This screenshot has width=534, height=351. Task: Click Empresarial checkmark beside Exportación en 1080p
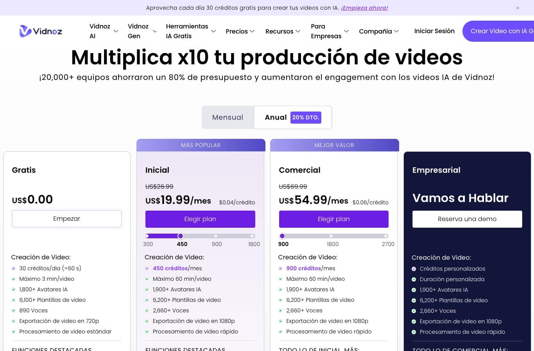click(x=414, y=321)
